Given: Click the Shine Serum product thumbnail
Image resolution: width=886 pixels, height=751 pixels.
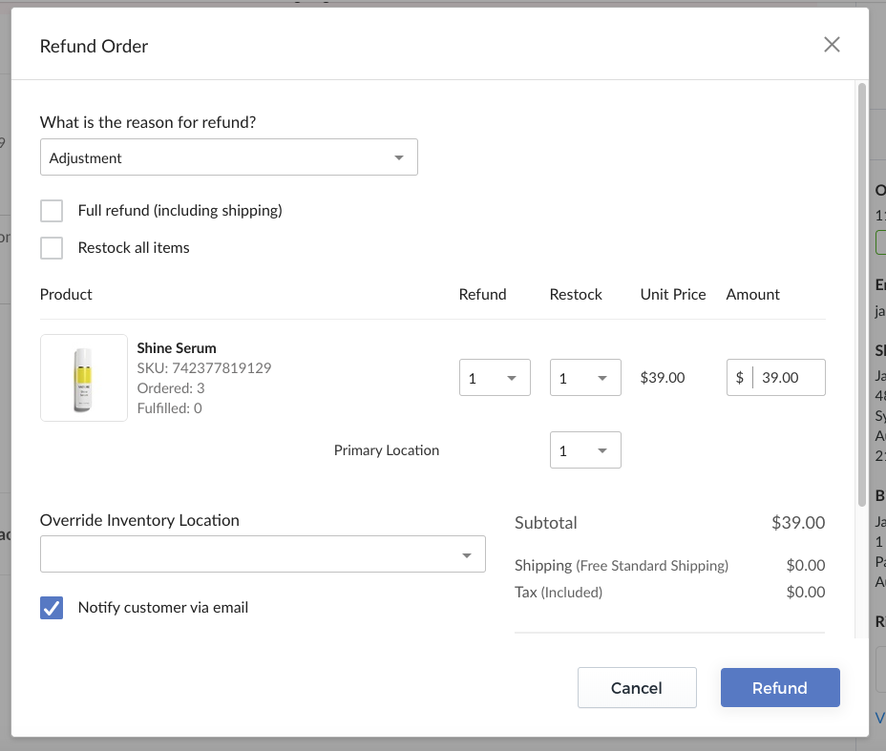Looking at the screenshot, I should [84, 378].
